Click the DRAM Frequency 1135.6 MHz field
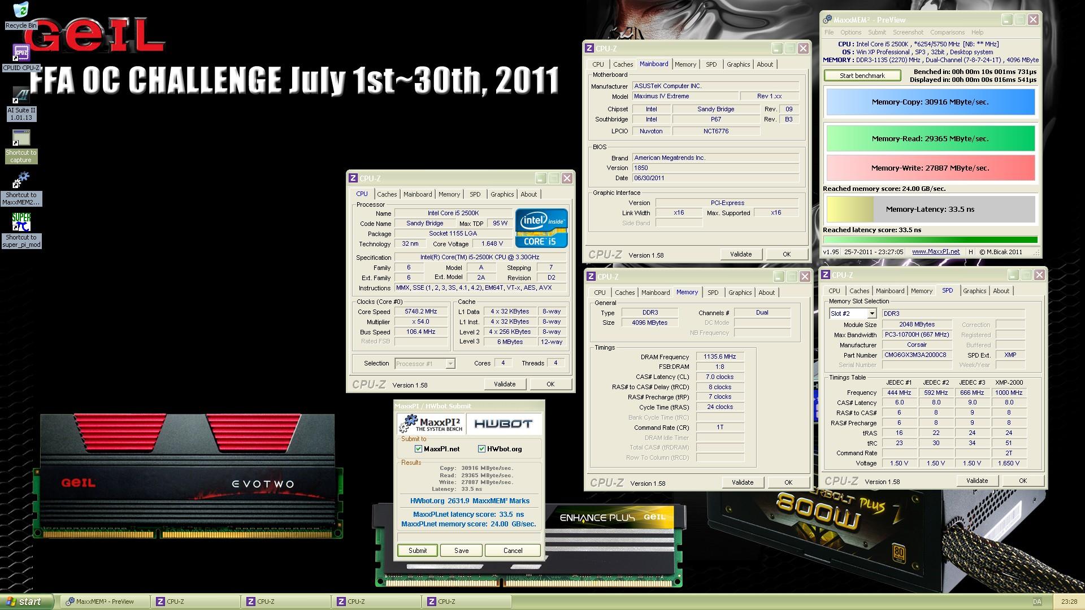Viewport: 1085px width, 610px height. coord(720,357)
